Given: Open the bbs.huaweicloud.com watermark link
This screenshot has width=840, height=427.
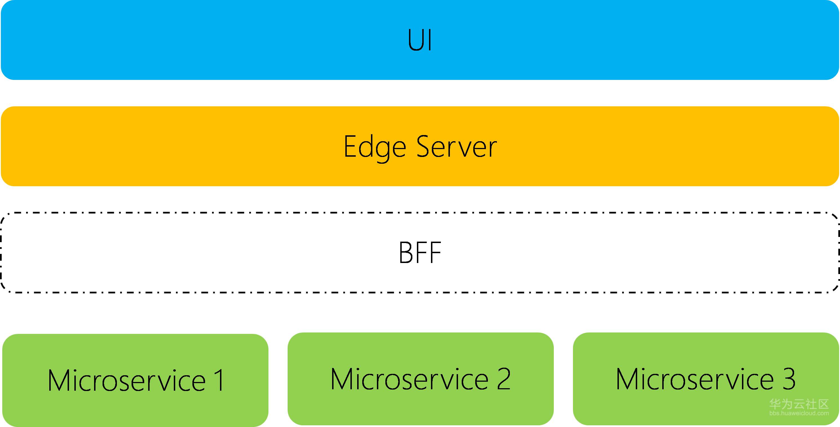Looking at the screenshot, I should (799, 413).
